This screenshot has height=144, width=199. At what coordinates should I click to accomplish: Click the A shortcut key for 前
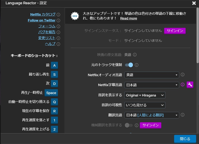54,65
